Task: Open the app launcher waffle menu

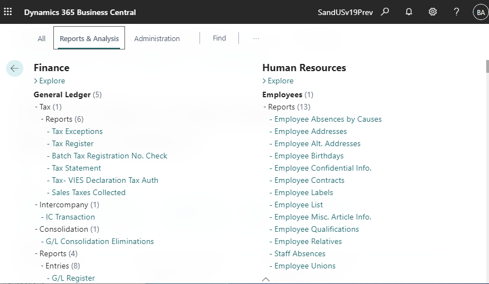Action: click(8, 12)
